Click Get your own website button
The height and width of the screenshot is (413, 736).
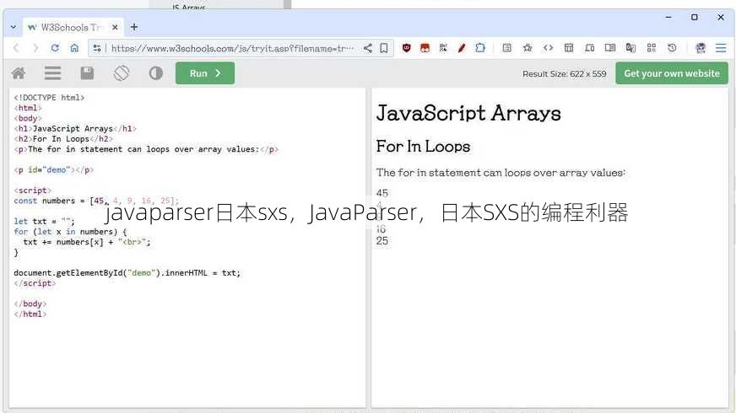pos(672,73)
